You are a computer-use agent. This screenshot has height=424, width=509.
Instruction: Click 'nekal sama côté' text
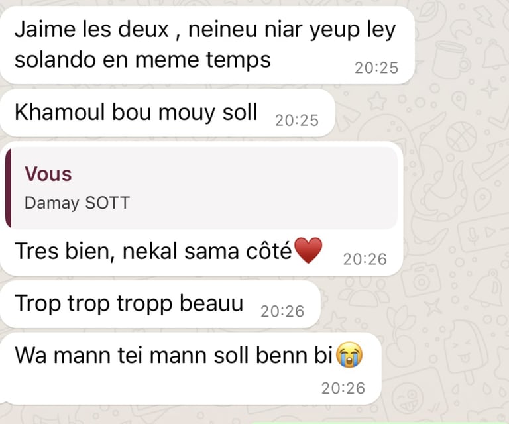point(207,251)
